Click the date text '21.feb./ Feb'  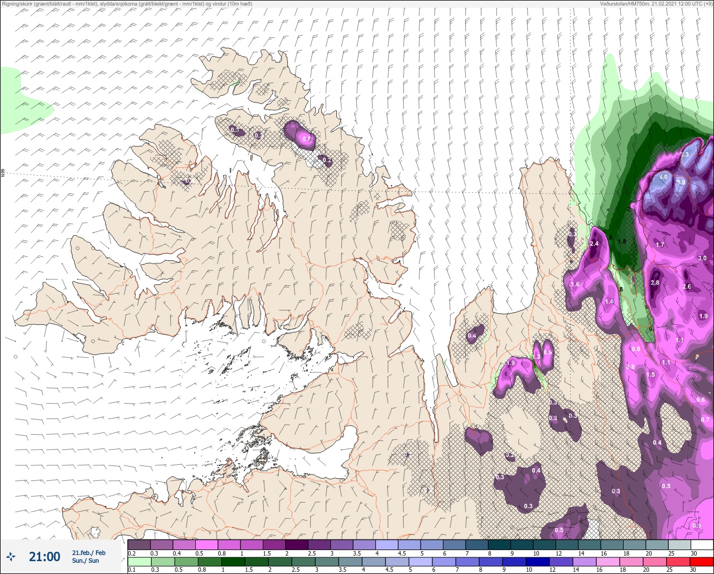coord(89,552)
